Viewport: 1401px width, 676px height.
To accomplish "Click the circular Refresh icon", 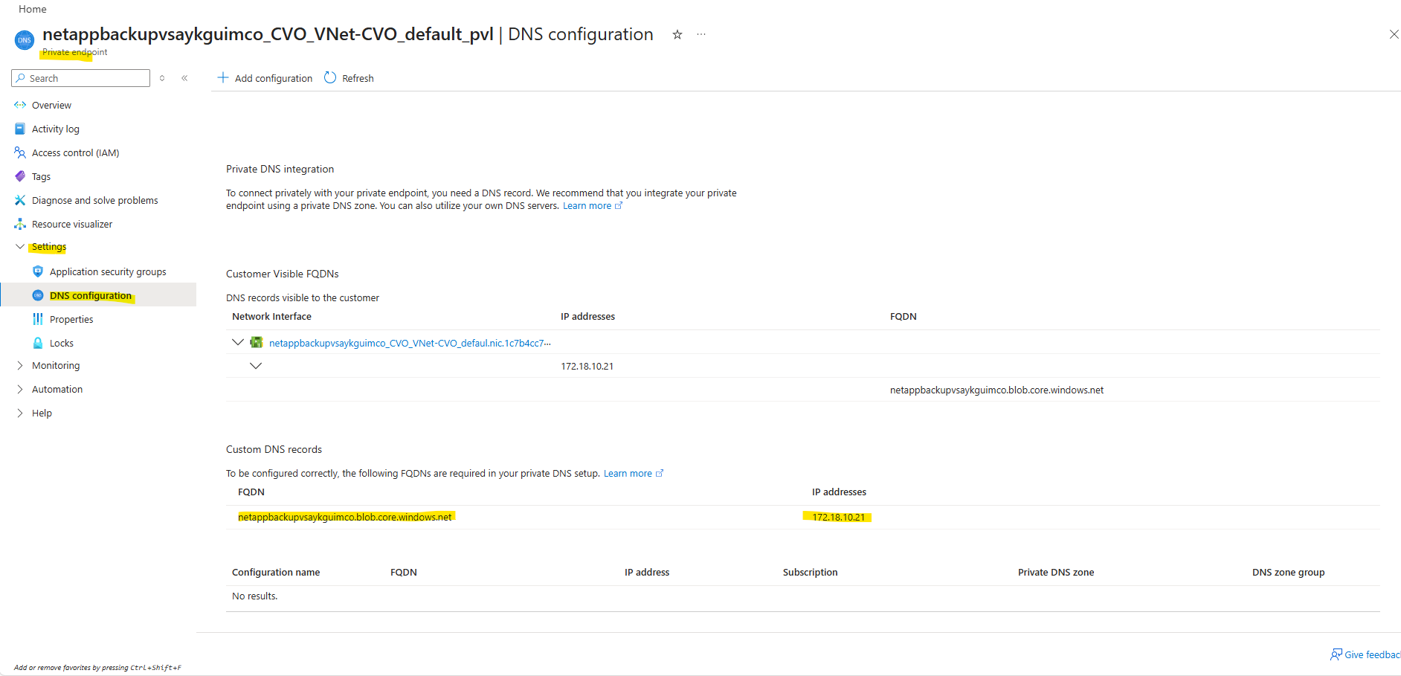I will (x=330, y=77).
